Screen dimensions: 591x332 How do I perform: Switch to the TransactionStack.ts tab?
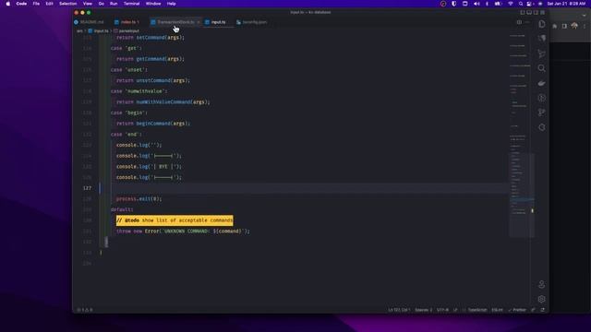tap(175, 22)
